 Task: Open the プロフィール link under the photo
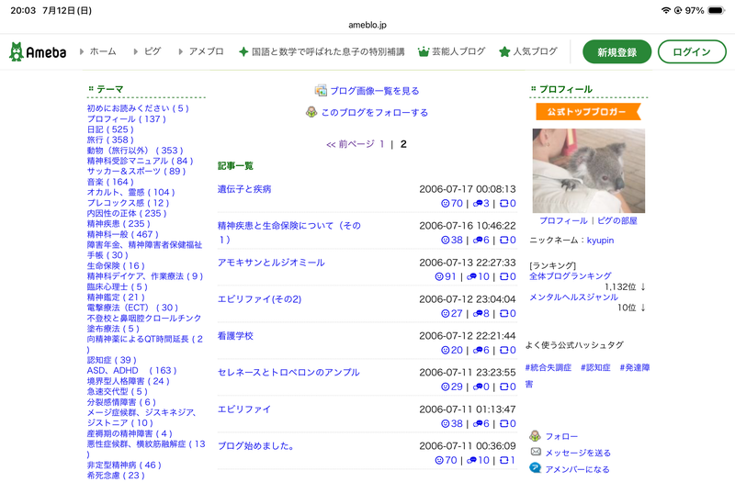tap(563, 220)
